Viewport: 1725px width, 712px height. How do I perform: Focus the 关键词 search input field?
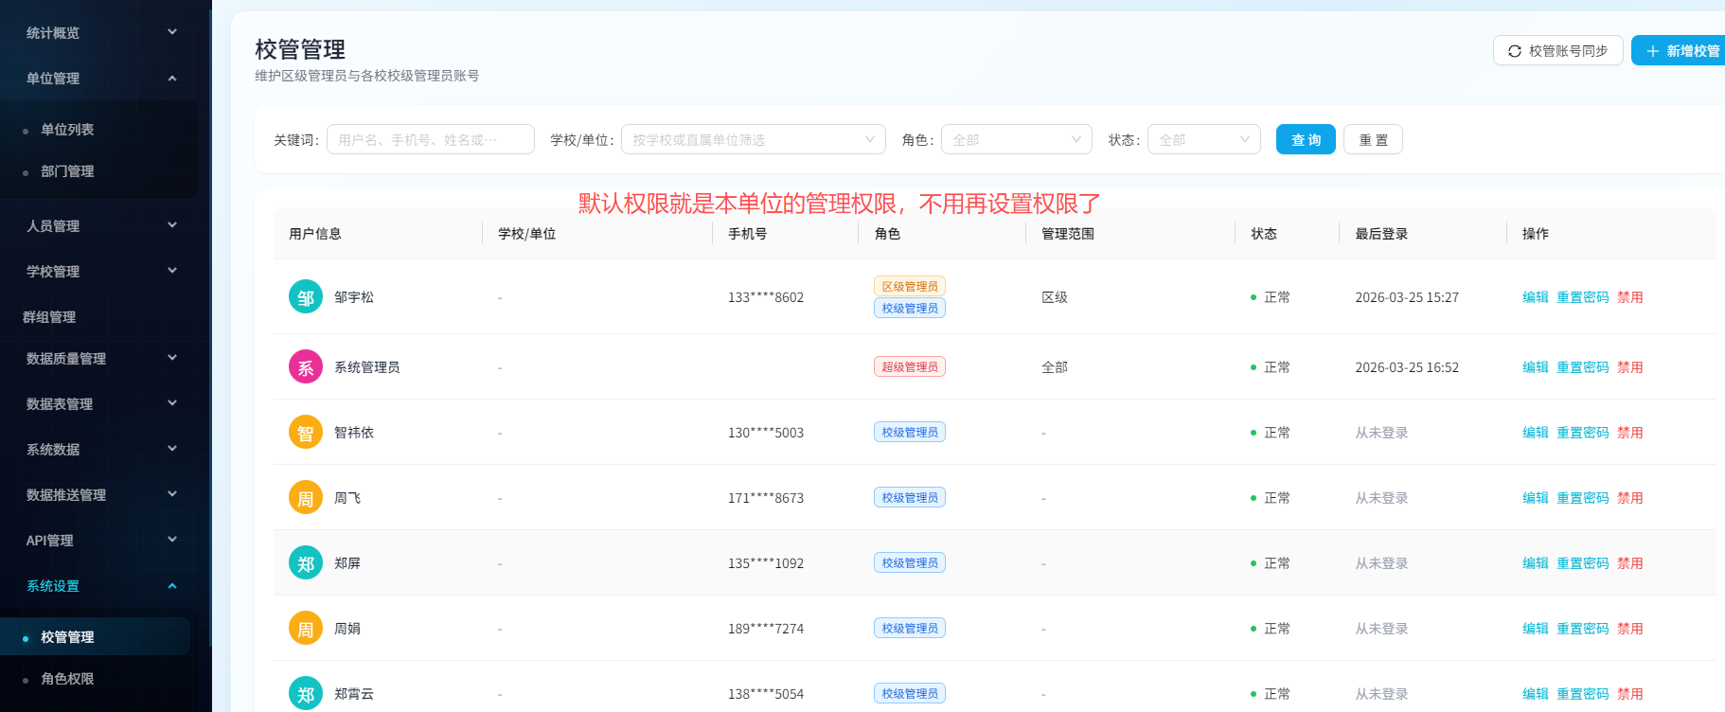coord(430,140)
